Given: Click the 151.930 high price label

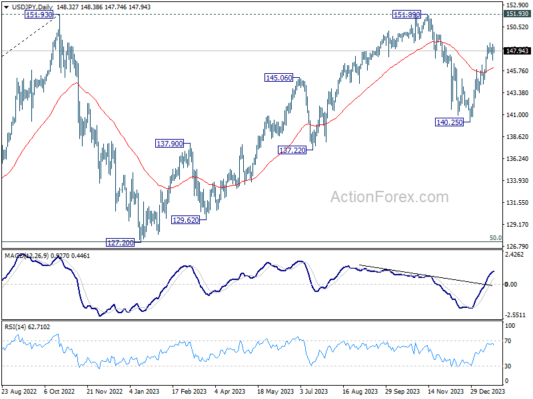Looking at the screenshot, I should click(x=39, y=15).
